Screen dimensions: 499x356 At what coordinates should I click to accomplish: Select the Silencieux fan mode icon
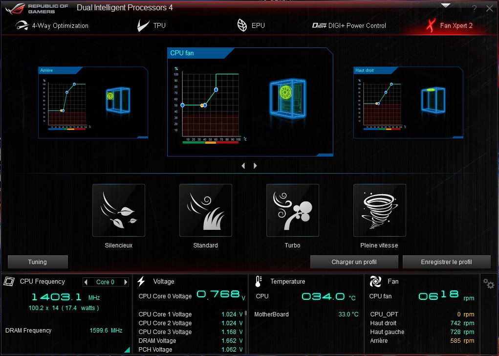[119, 210]
